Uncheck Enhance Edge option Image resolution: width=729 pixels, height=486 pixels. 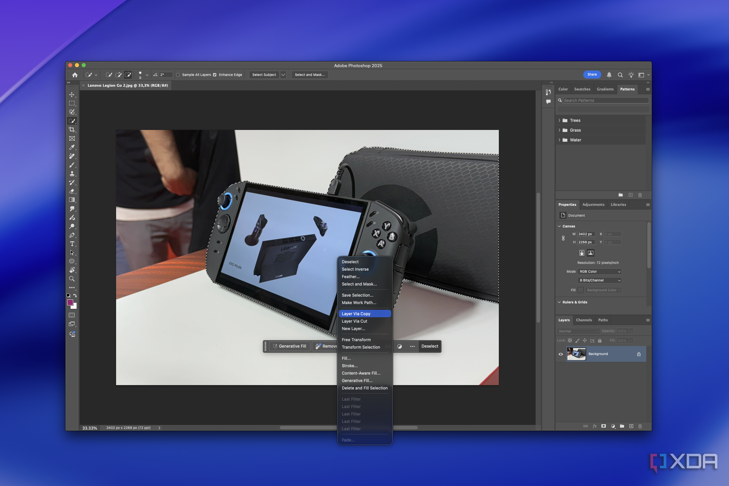[215, 75]
